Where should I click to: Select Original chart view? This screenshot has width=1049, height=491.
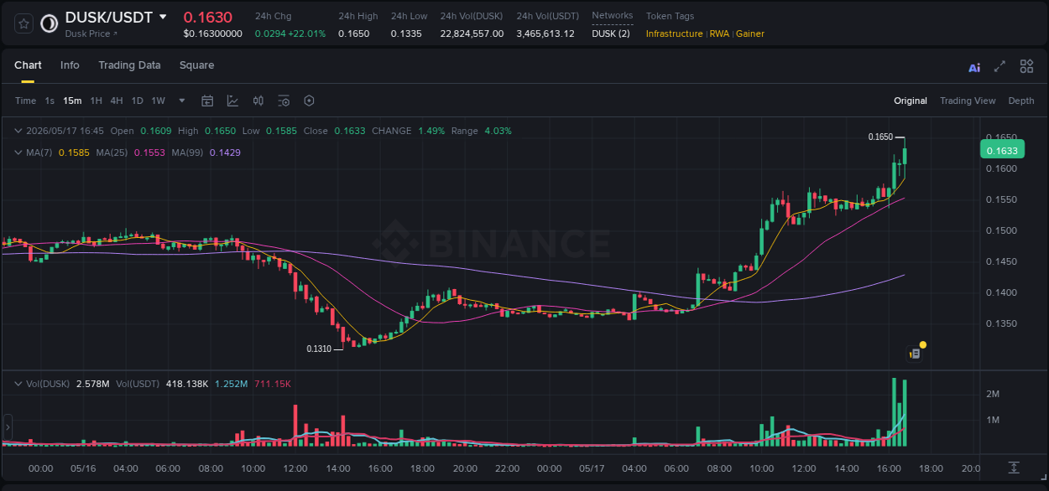click(x=911, y=101)
